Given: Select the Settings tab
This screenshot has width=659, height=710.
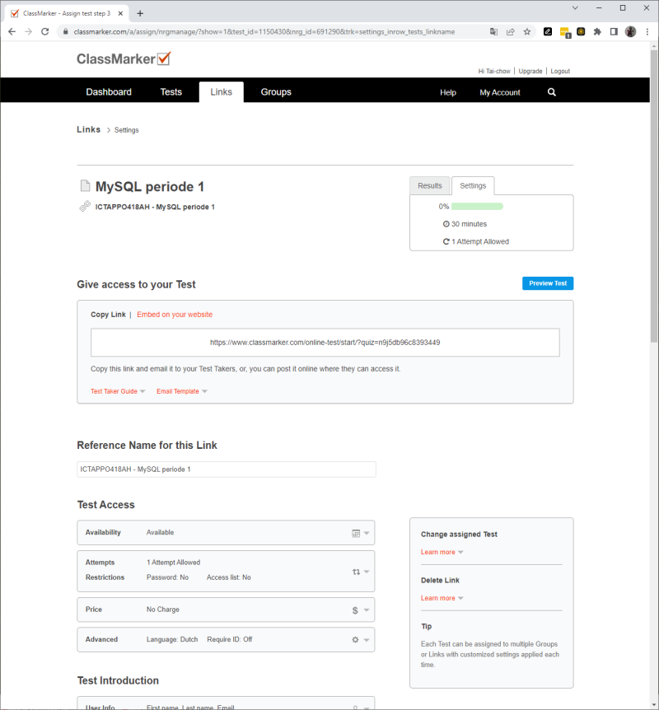Looking at the screenshot, I should pos(473,185).
